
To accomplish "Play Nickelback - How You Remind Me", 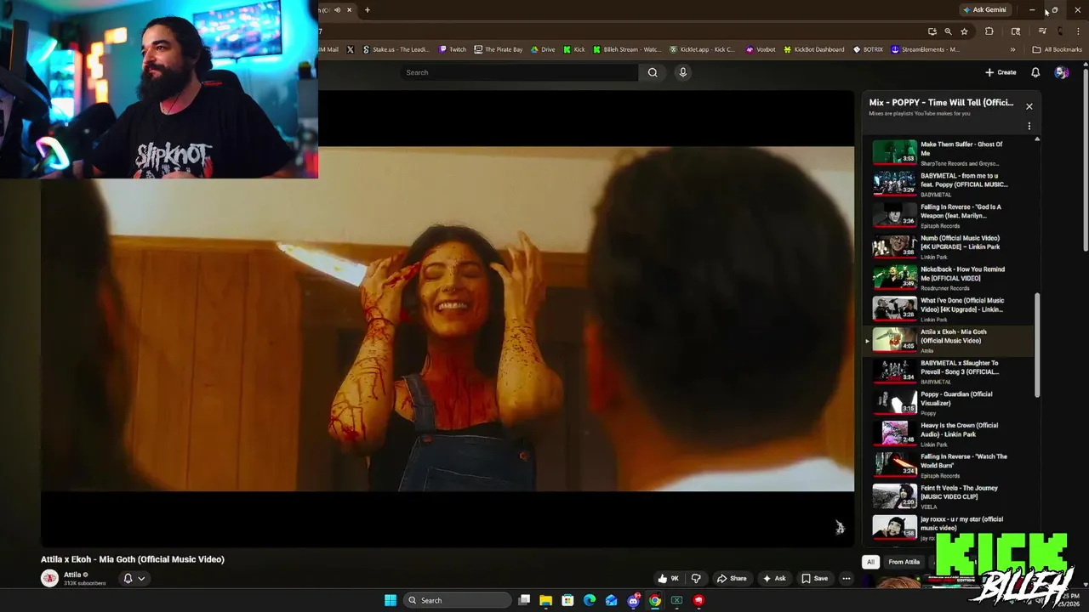I will (x=949, y=277).
